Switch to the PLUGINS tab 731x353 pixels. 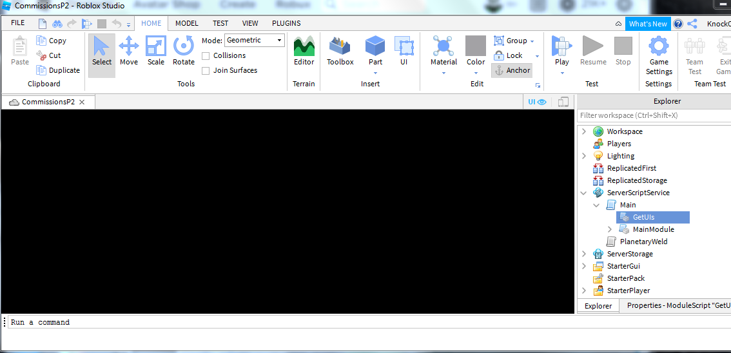point(286,23)
